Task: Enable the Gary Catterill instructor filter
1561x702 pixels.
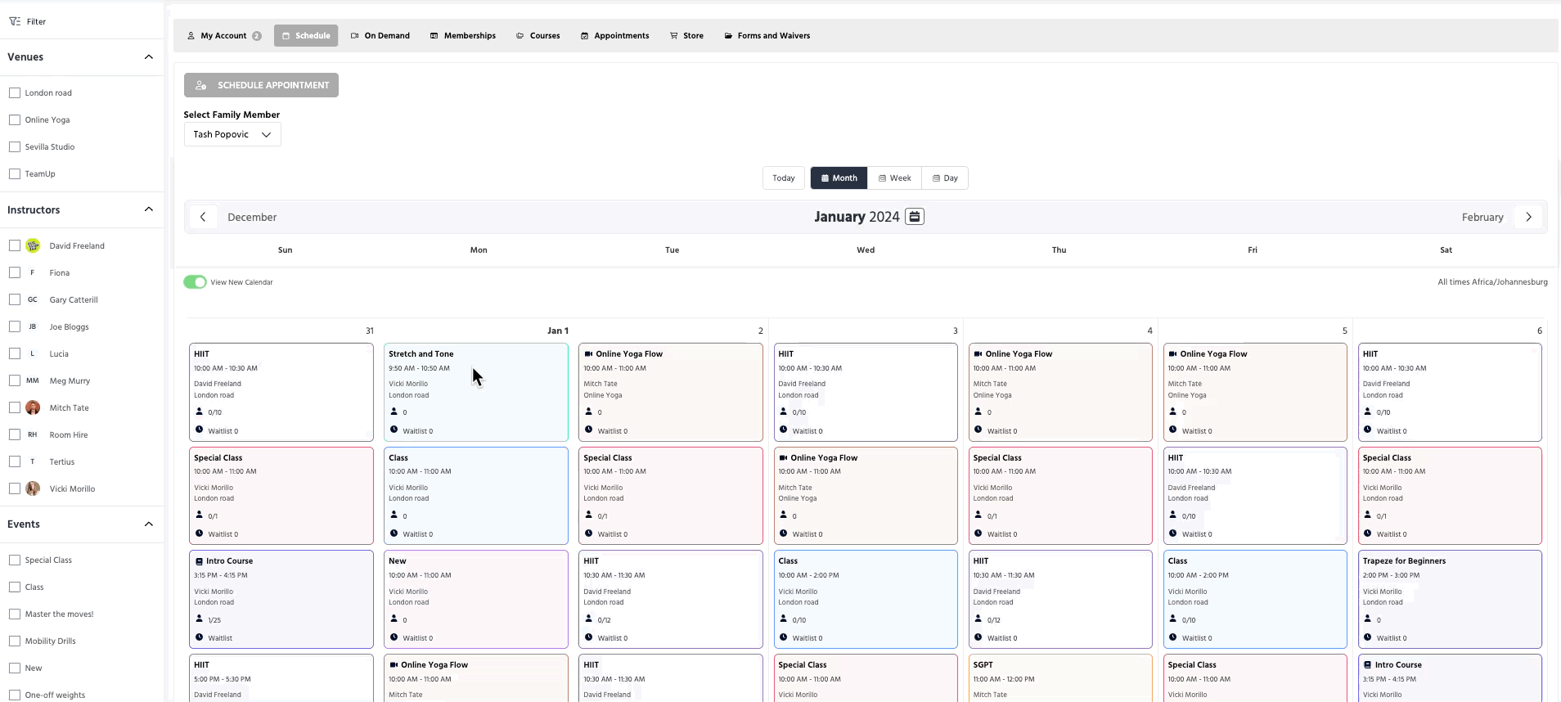Action: point(15,299)
